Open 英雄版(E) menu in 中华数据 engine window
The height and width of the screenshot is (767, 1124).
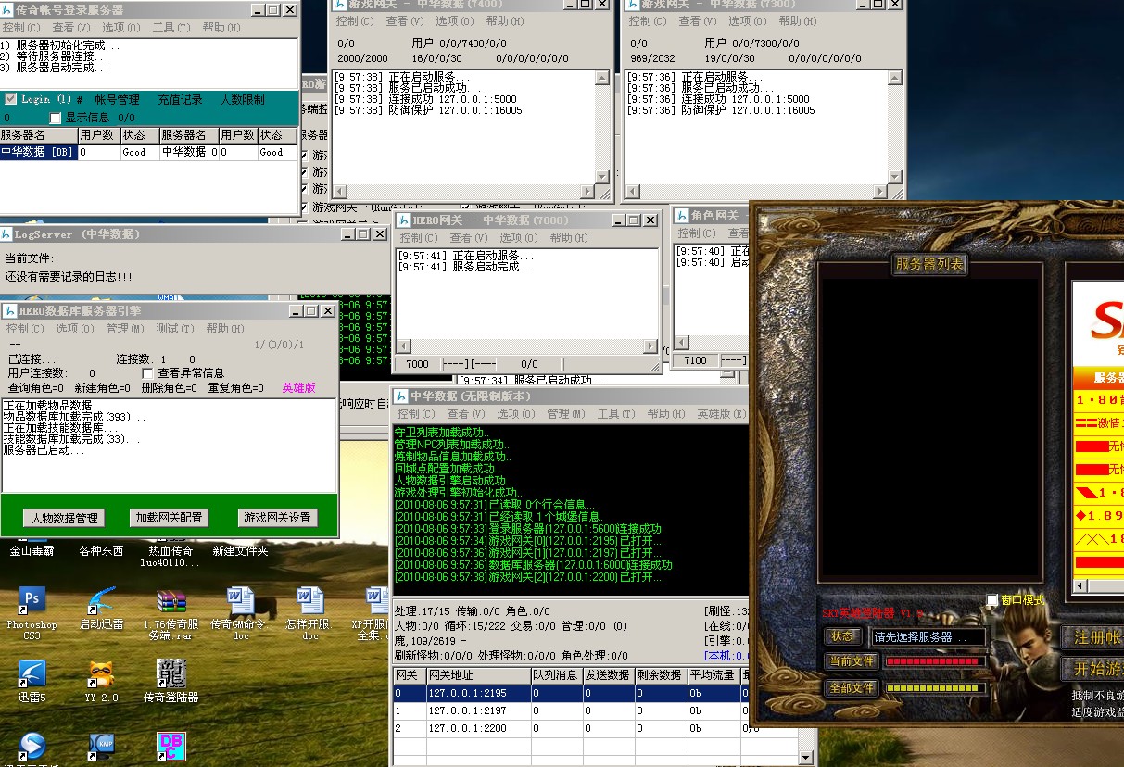[x=720, y=414]
